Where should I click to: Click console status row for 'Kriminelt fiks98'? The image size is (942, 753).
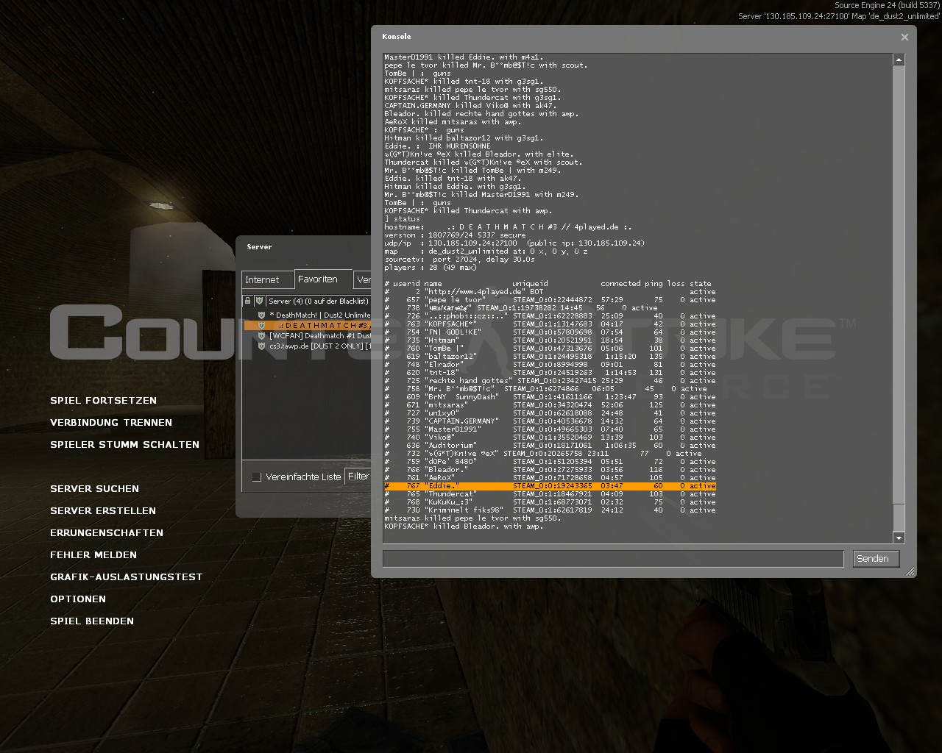(x=550, y=510)
